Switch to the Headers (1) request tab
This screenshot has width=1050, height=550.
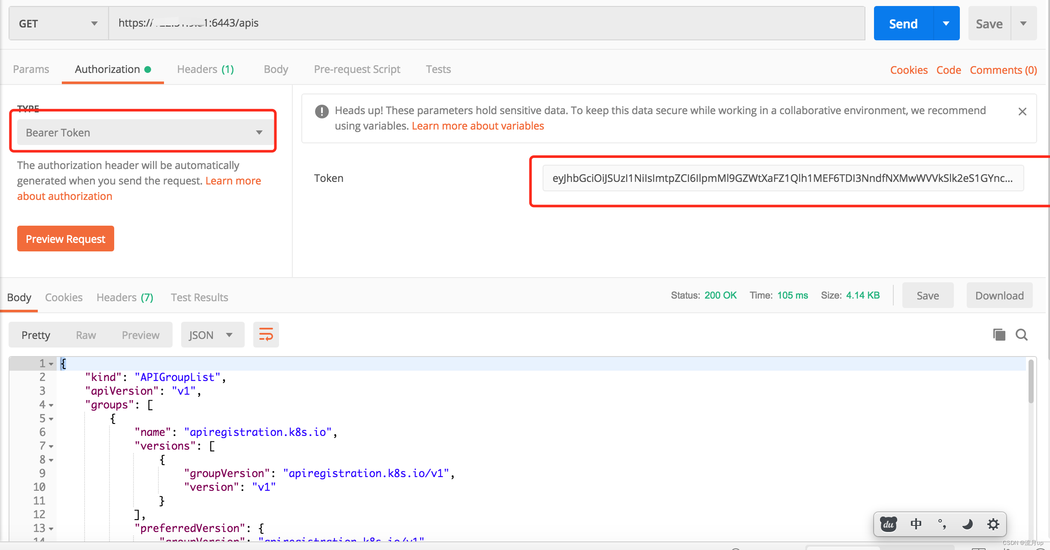pyautogui.click(x=205, y=69)
